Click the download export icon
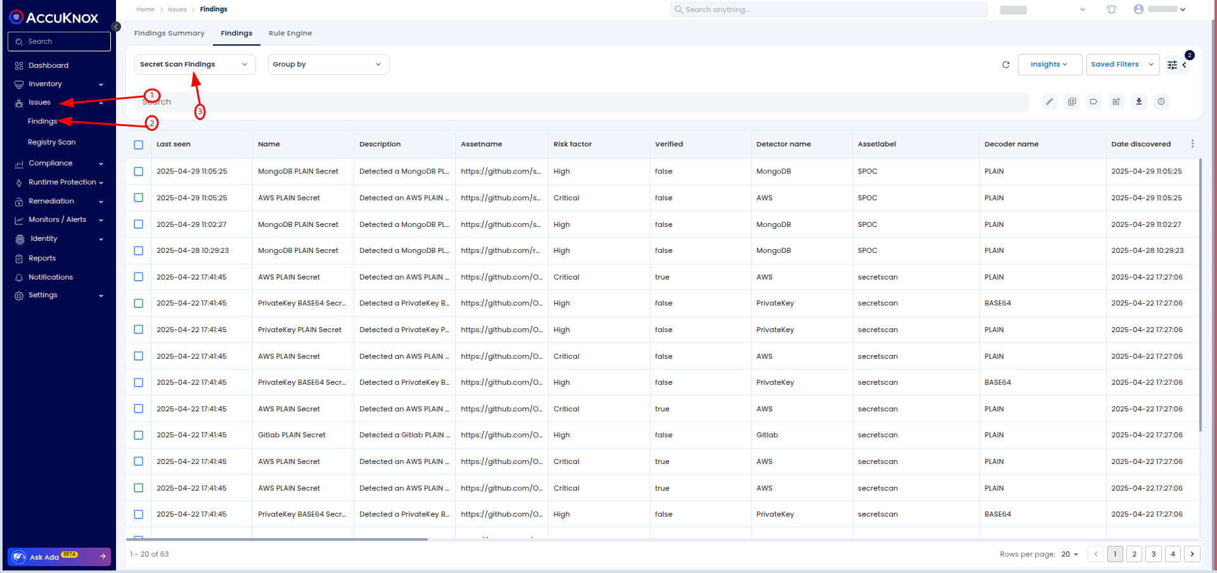 [x=1139, y=101]
